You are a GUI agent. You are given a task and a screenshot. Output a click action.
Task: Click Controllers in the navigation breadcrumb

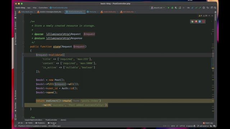[43, 8]
